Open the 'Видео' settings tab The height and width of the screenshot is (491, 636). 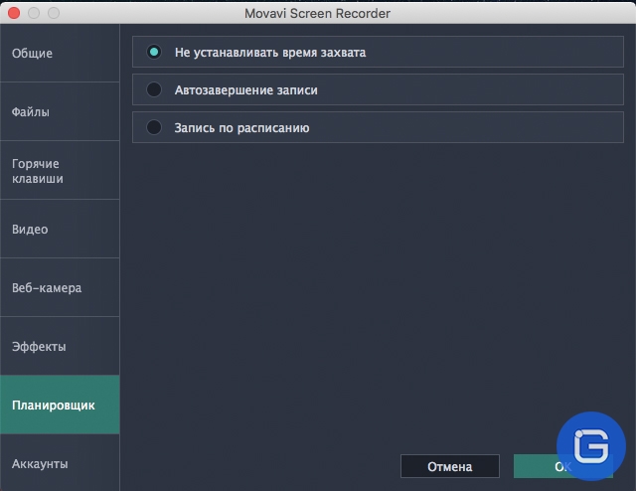[x=60, y=229]
